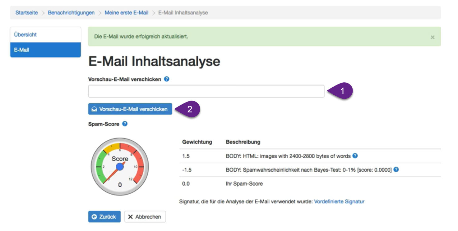
Task: Click the Gewichtung column header
Action: (x=197, y=142)
